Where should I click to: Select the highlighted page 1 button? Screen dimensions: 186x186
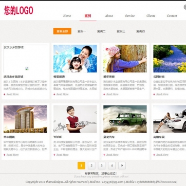(81, 165)
